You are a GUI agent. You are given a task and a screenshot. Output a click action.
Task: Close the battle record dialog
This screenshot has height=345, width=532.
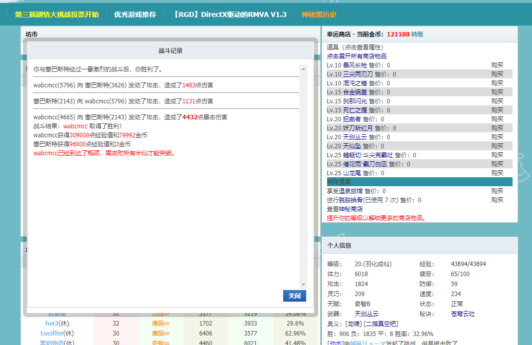click(x=294, y=296)
